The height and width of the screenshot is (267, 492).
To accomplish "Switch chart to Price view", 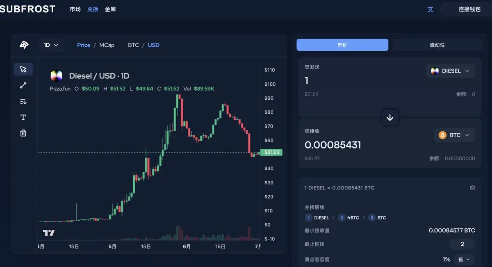I will coord(84,45).
